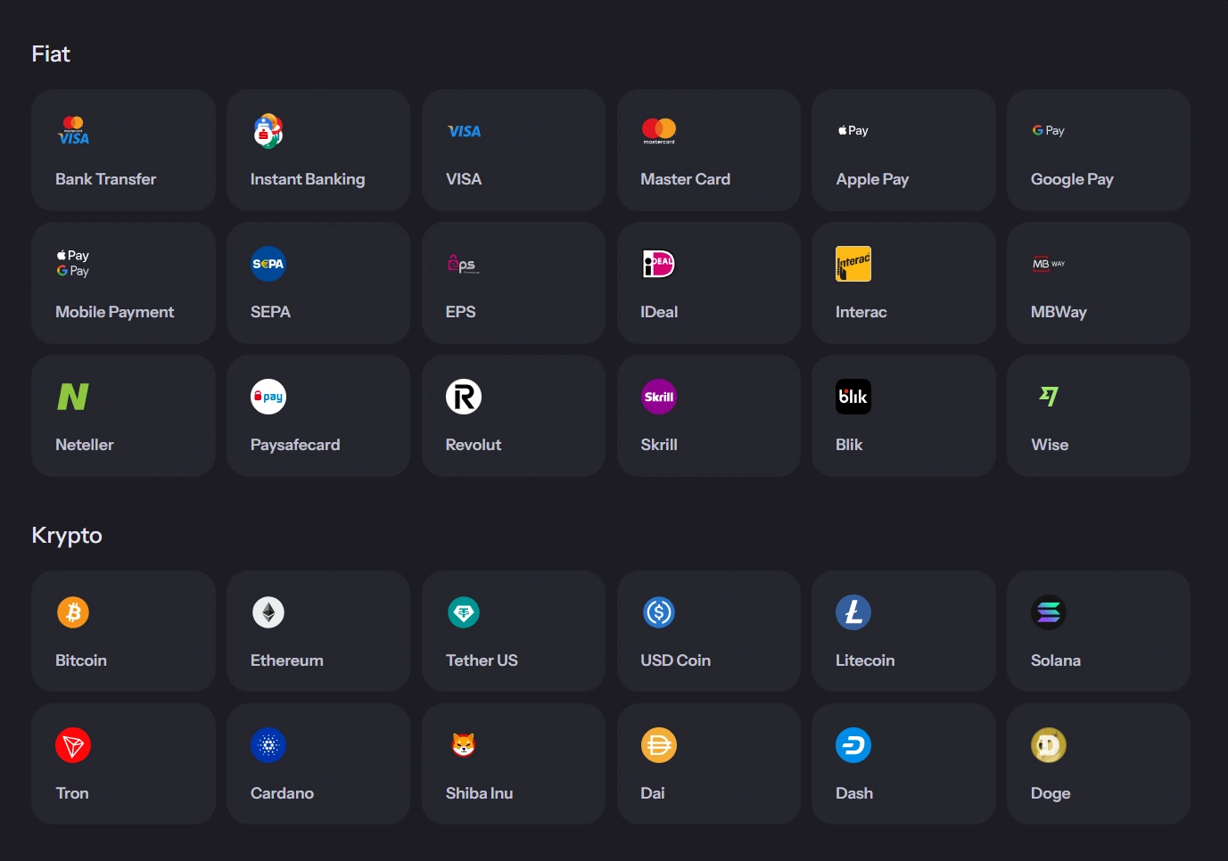Screen dimensions: 1228x861
Task: Click the blue Dash icon
Action: [x=853, y=745]
